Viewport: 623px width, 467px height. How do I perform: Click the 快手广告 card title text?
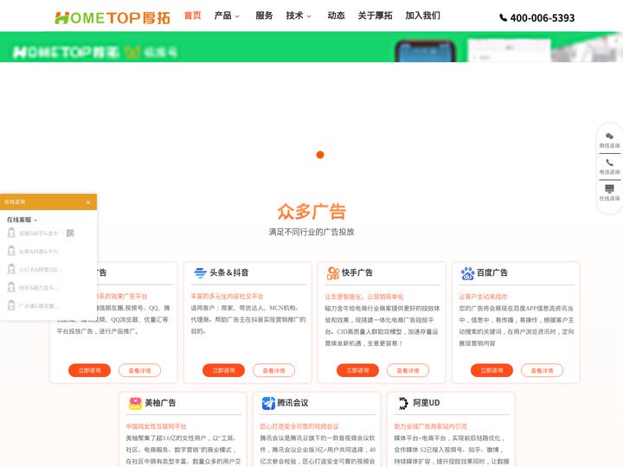click(x=357, y=272)
